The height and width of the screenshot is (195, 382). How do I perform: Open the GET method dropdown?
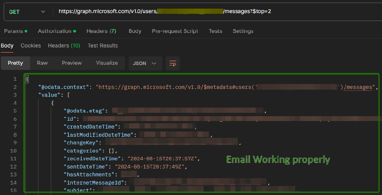coord(27,12)
